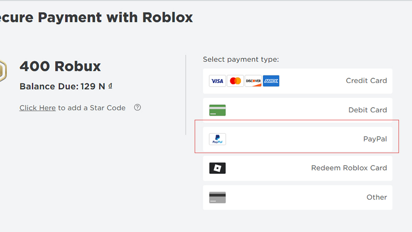The height and width of the screenshot is (232, 412).
Task: Click the Secure Payment with Roblox title
Action: click(x=96, y=17)
